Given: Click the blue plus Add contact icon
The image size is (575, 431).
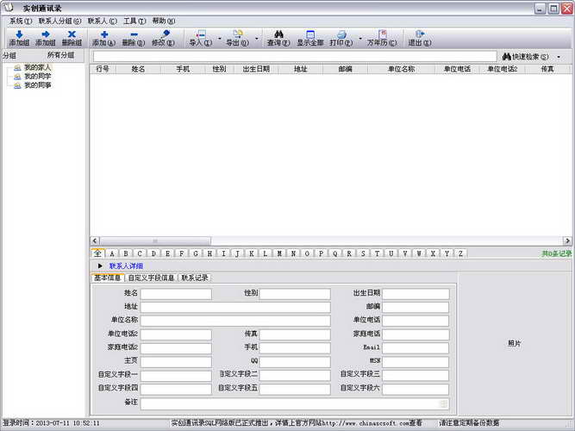Looking at the screenshot, I should pyautogui.click(x=104, y=34).
